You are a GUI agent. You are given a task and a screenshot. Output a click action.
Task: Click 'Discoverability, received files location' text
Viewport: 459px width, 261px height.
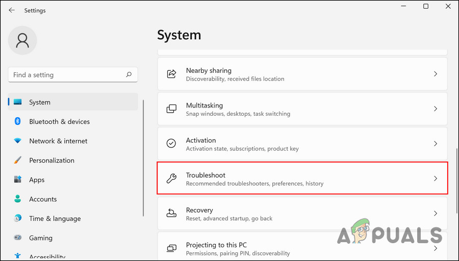(235, 79)
